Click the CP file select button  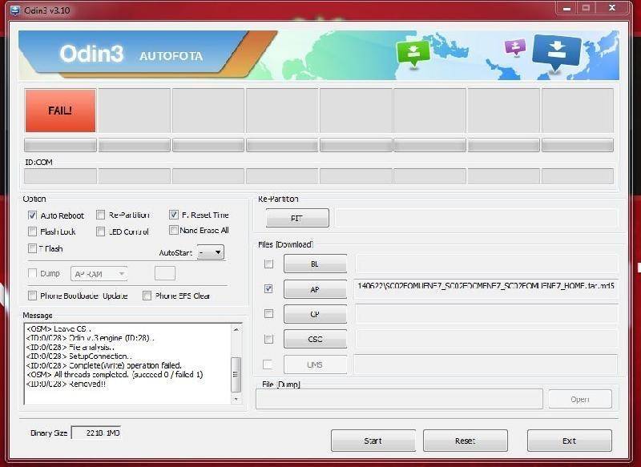point(315,314)
